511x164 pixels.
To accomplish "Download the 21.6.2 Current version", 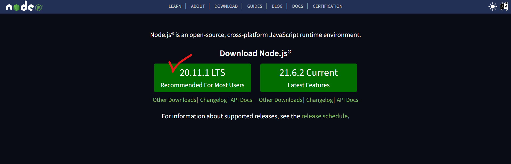I will click(308, 78).
